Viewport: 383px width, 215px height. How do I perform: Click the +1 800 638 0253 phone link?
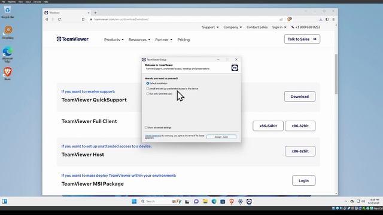tap(306, 27)
